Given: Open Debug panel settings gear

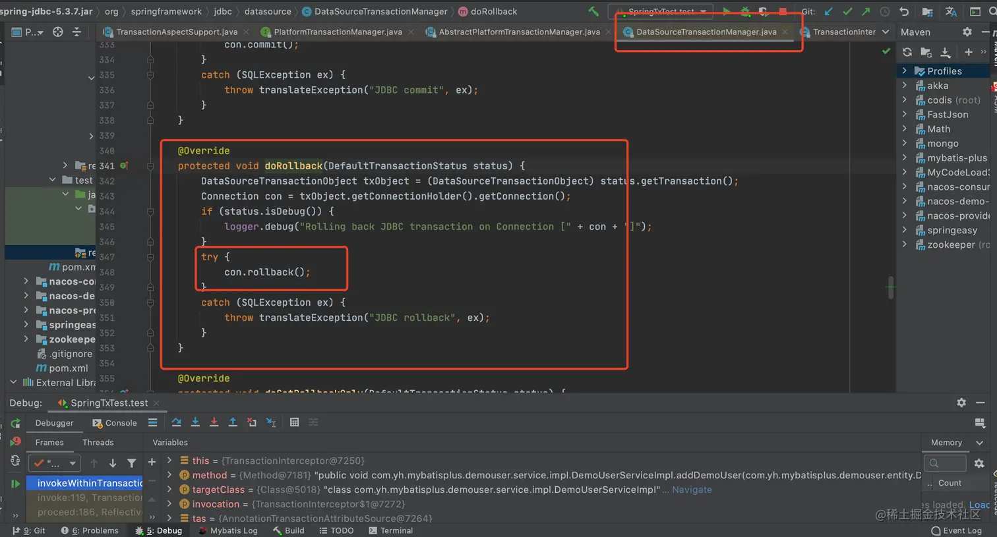Looking at the screenshot, I should pos(961,402).
